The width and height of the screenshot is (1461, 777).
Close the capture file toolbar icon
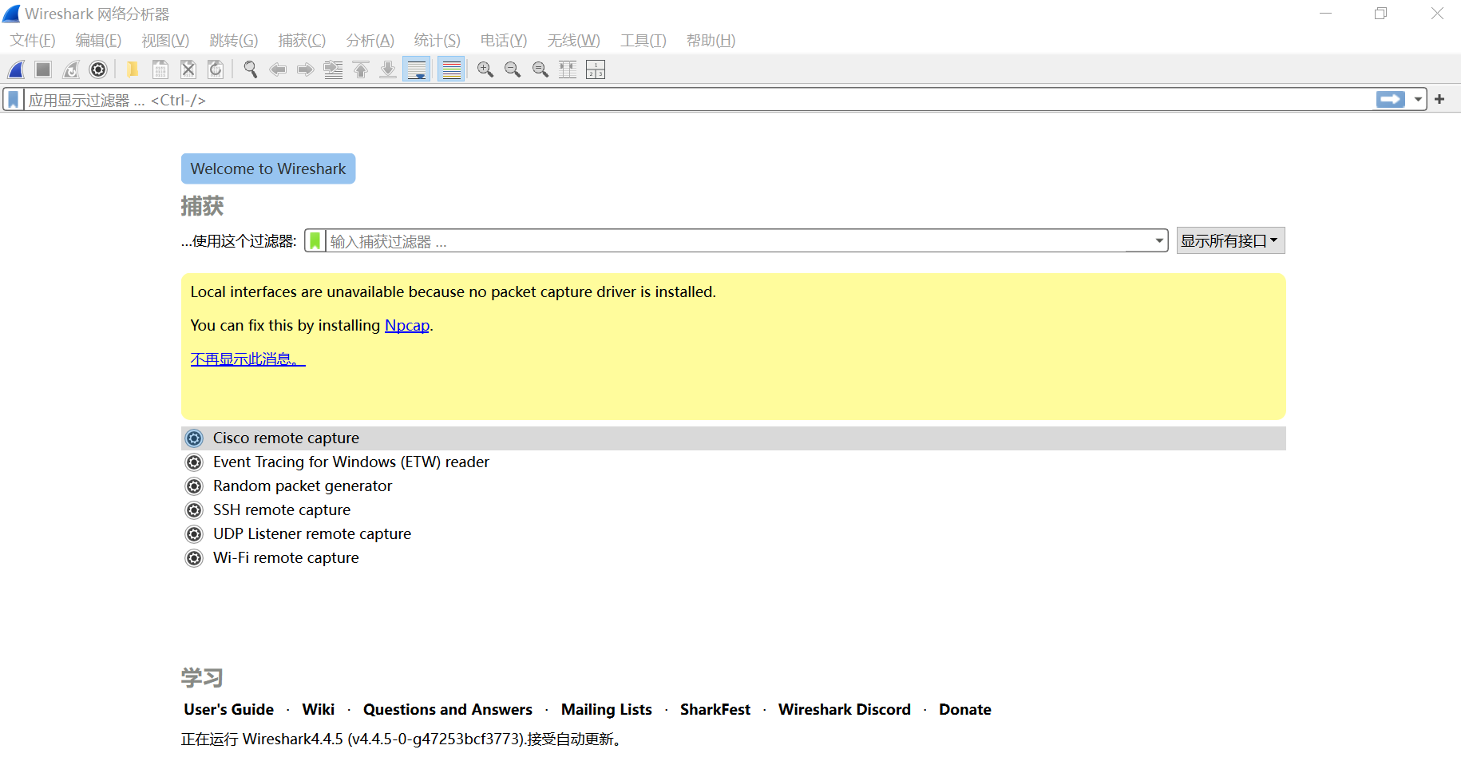tap(188, 69)
